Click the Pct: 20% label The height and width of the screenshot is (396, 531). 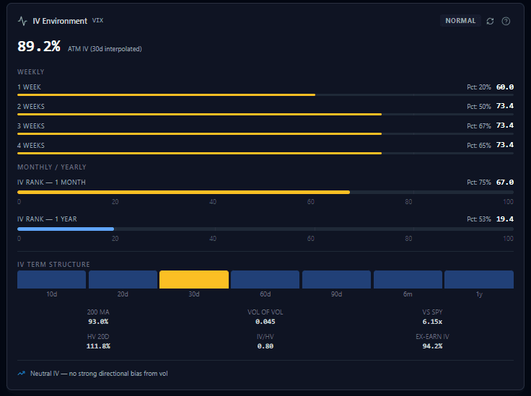[479, 87]
